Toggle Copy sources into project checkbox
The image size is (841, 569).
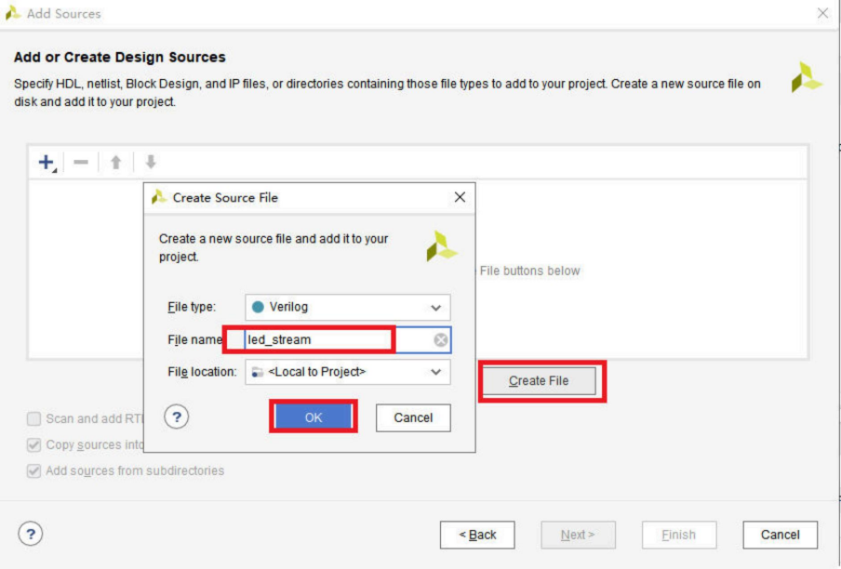click(34, 445)
